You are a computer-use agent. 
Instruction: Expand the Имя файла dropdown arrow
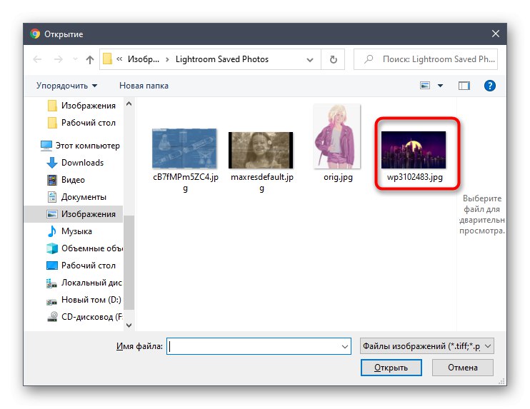pyautogui.click(x=345, y=346)
